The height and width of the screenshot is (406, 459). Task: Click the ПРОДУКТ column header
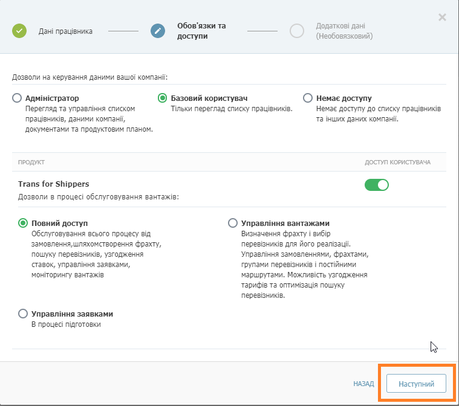31,162
